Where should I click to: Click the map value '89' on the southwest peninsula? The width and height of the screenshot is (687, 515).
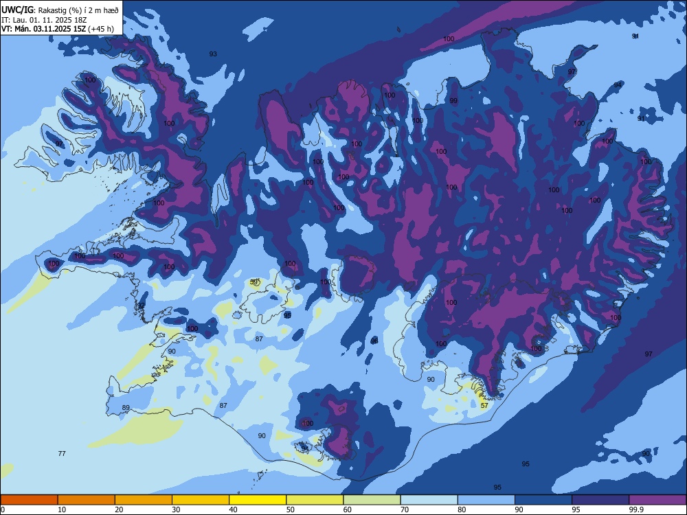[x=126, y=408]
